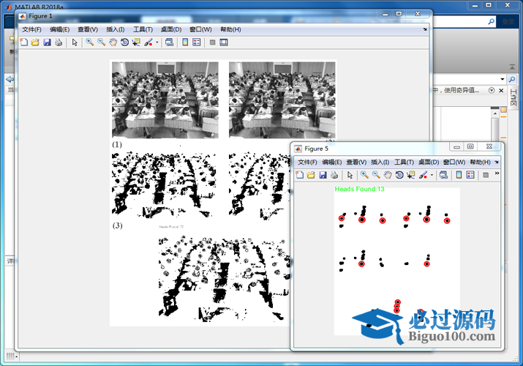Click Hide Plot Tools icon in Figure 1
The height and width of the screenshot is (366, 523).
click(212, 42)
